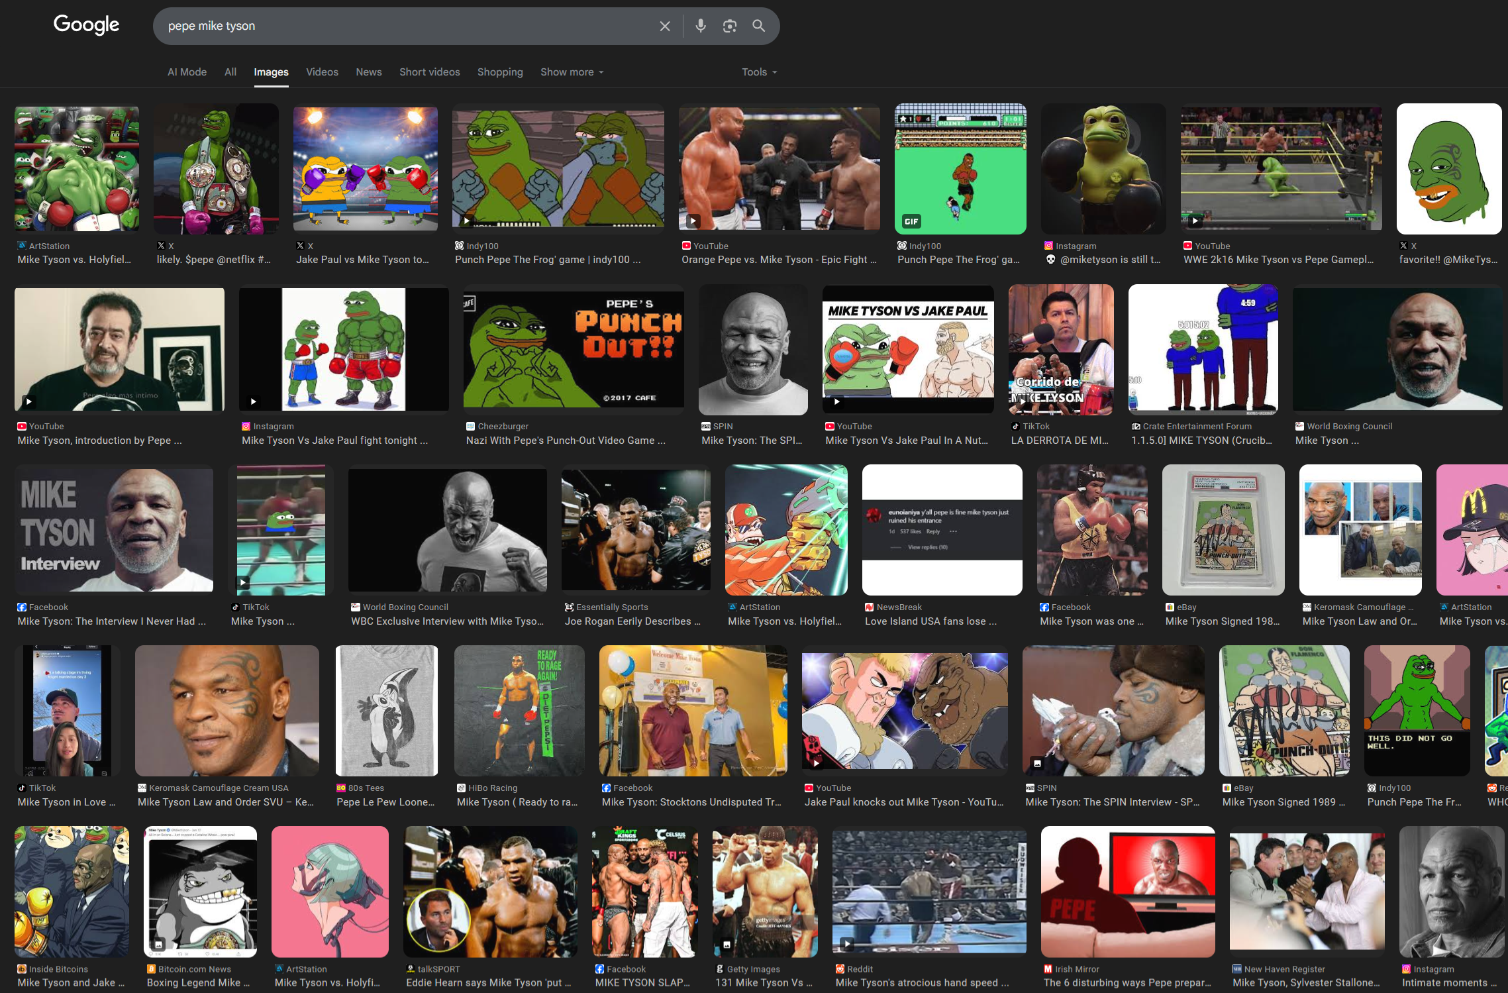This screenshot has height=993, width=1508.
Task: Open search by image camera icon
Action: click(x=729, y=26)
